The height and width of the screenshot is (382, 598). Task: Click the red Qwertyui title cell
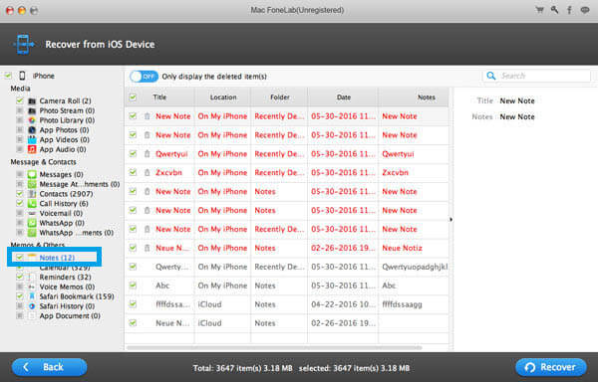point(171,154)
